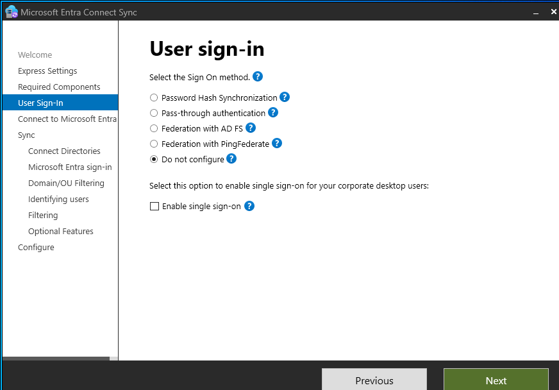Close the Entra Connect Sync window
Image resolution: width=559 pixels, height=390 pixels.
(x=553, y=12)
